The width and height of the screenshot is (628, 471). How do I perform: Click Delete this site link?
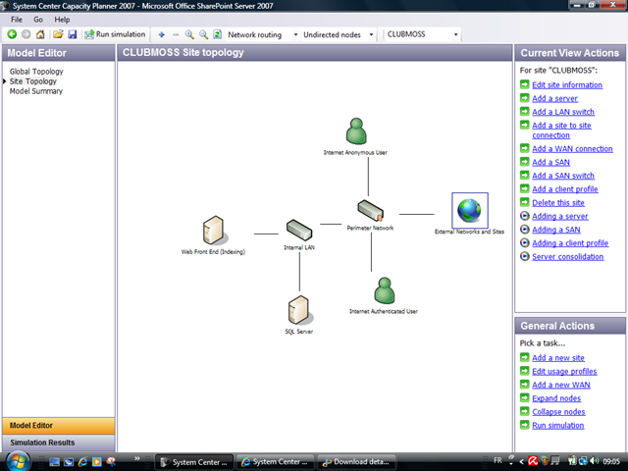[558, 203]
